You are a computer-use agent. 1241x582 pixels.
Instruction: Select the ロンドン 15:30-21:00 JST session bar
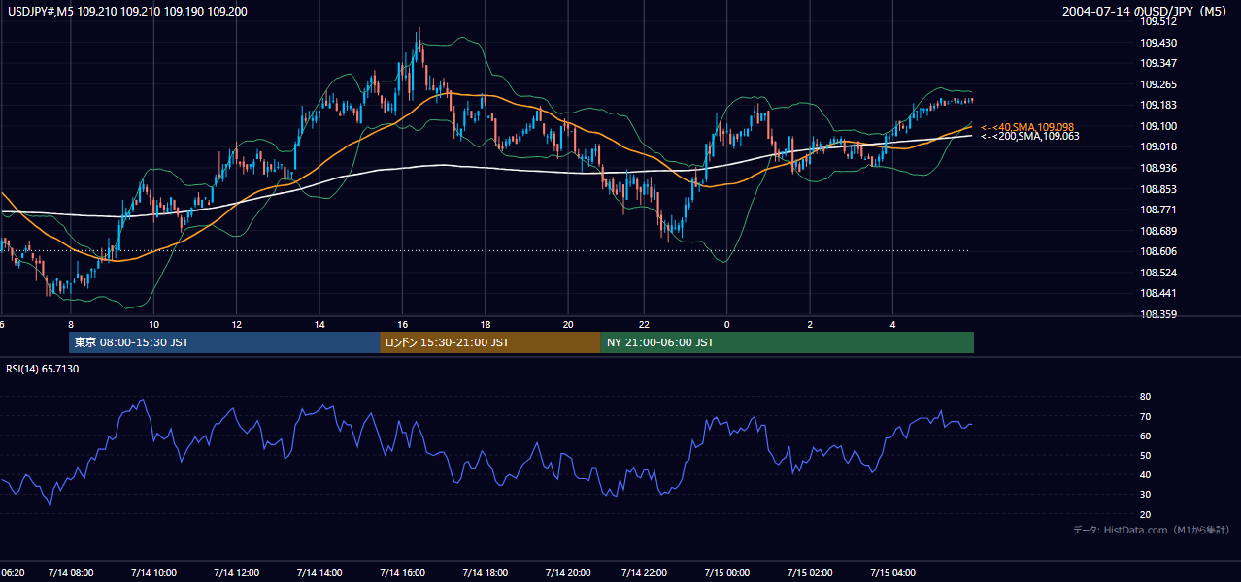[490, 342]
